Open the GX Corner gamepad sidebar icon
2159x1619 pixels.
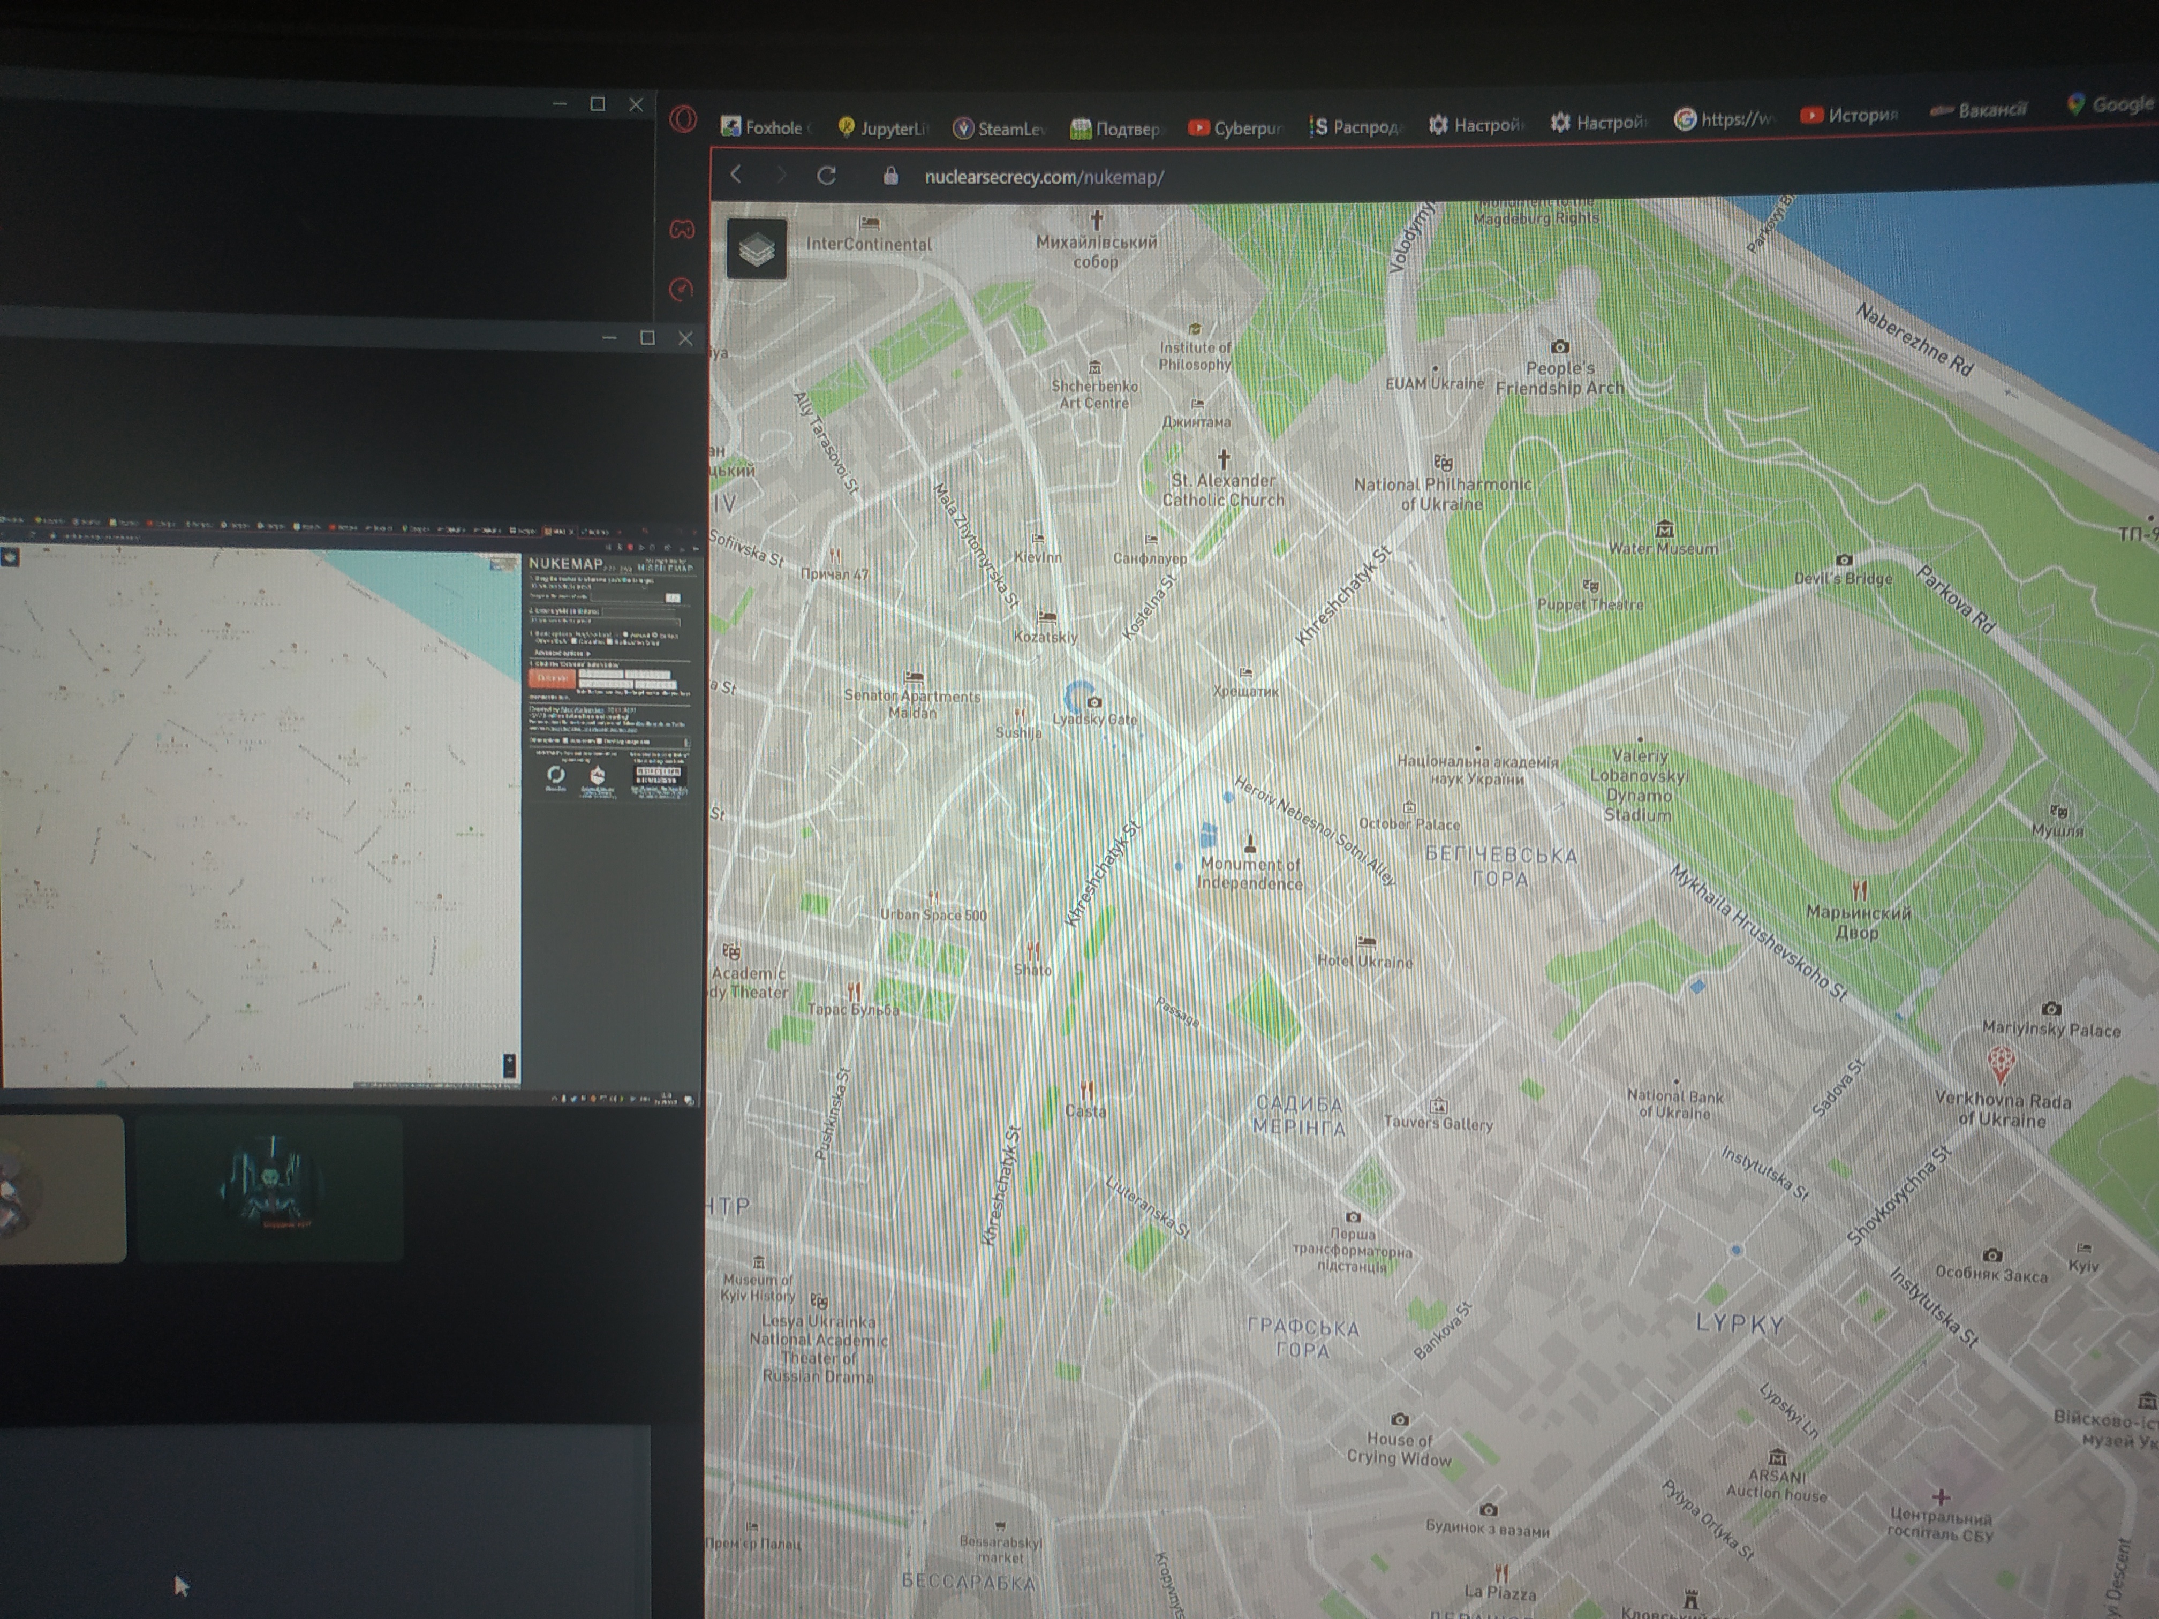(681, 229)
